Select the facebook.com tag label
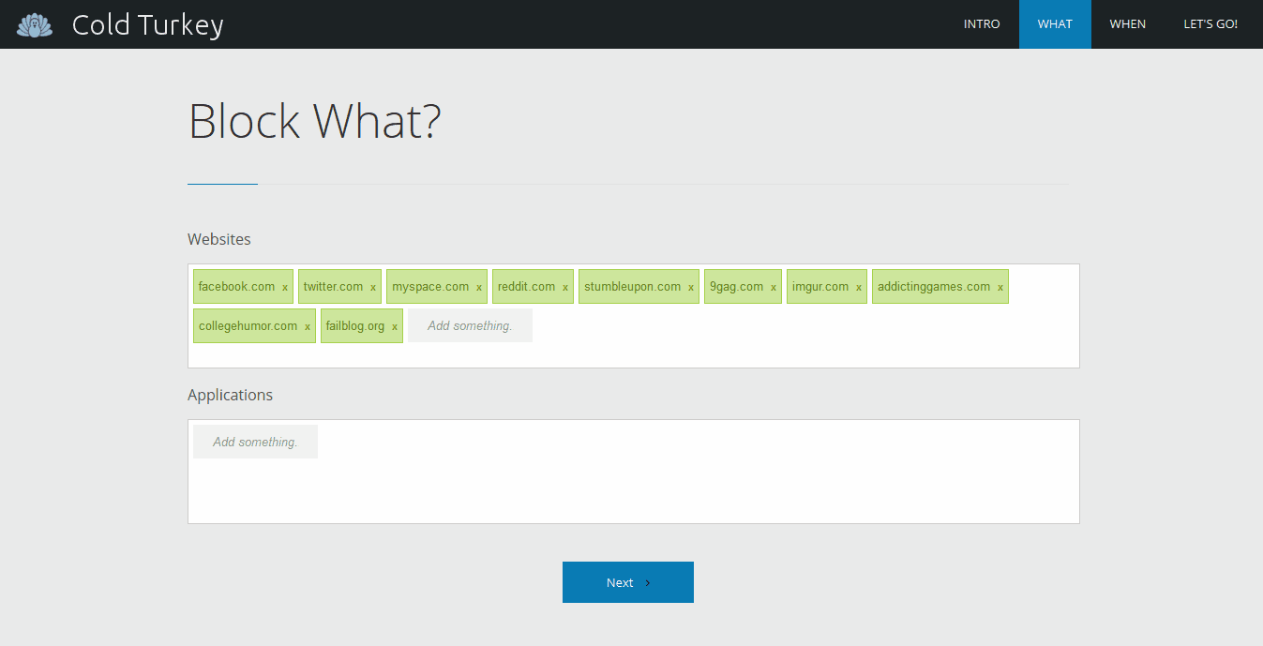 click(x=236, y=287)
